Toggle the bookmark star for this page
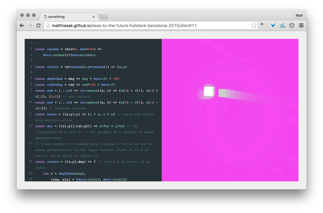Viewport: 323px width, 213px height. click(254, 25)
